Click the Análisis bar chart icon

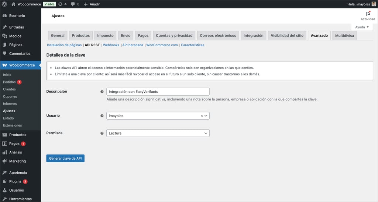click(x=4, y=152)
